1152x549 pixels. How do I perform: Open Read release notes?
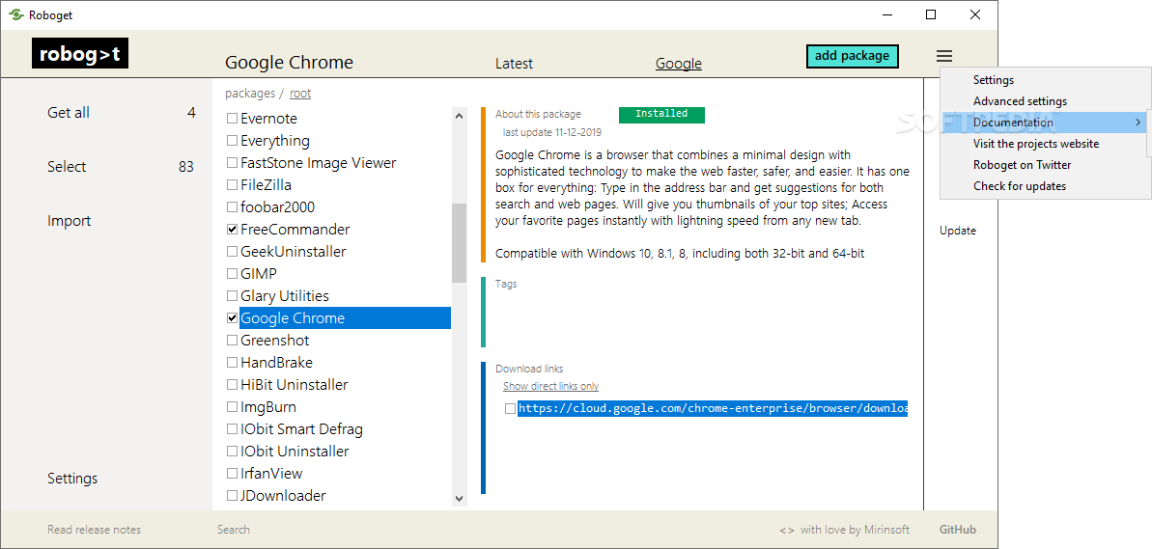coord(94,529)
